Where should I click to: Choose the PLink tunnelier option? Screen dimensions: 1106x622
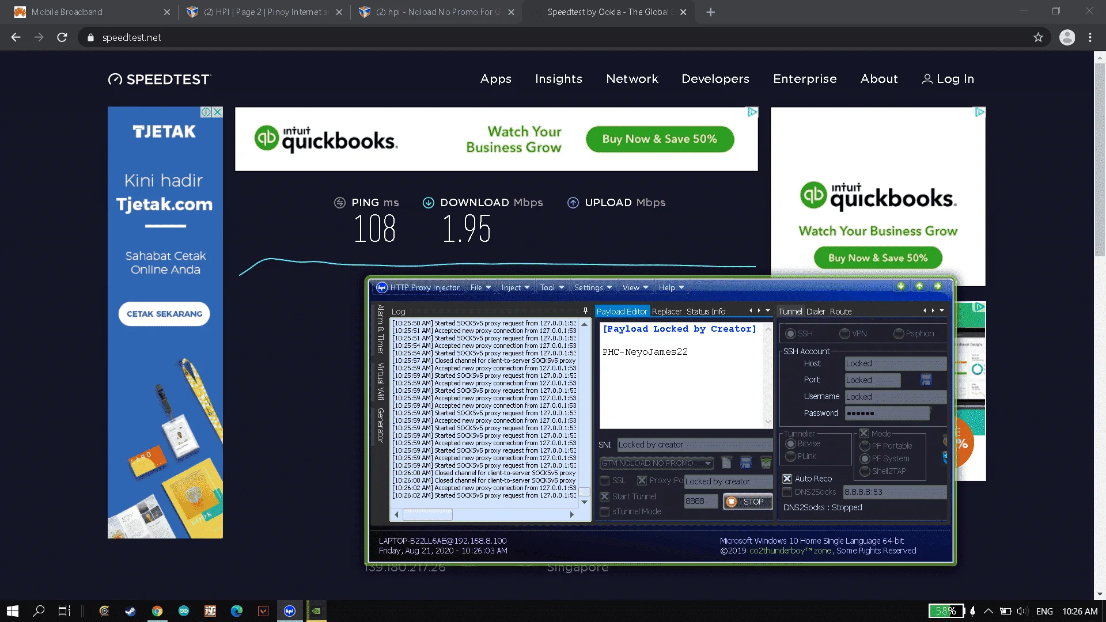(790, 456)
